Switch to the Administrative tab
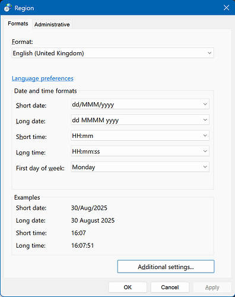The image size is (235, 297). pyautogui.click(x=52, y=24)
